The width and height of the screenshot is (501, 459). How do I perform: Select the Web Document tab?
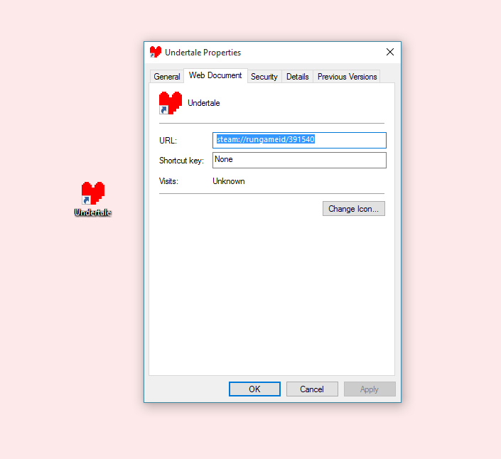(x=215, y=75)
